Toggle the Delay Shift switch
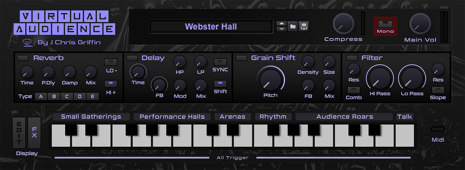 (x=220, y=84)
